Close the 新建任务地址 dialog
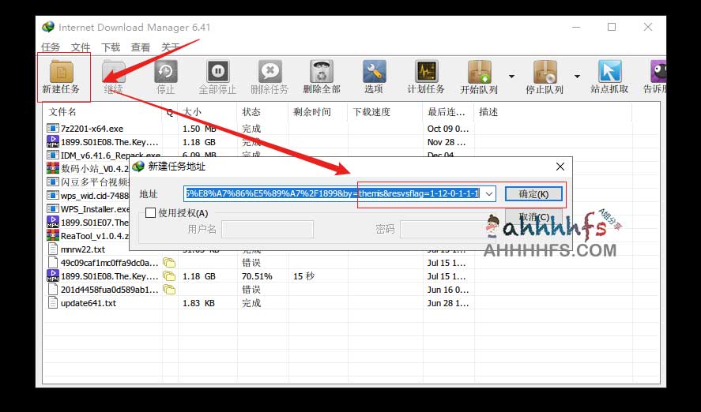This screenshot has height=412, width=701. pyautogui.click(x=560, y=167)
